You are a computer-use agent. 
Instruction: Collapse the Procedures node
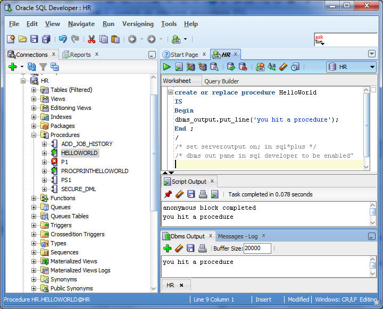tap(34, 135)
